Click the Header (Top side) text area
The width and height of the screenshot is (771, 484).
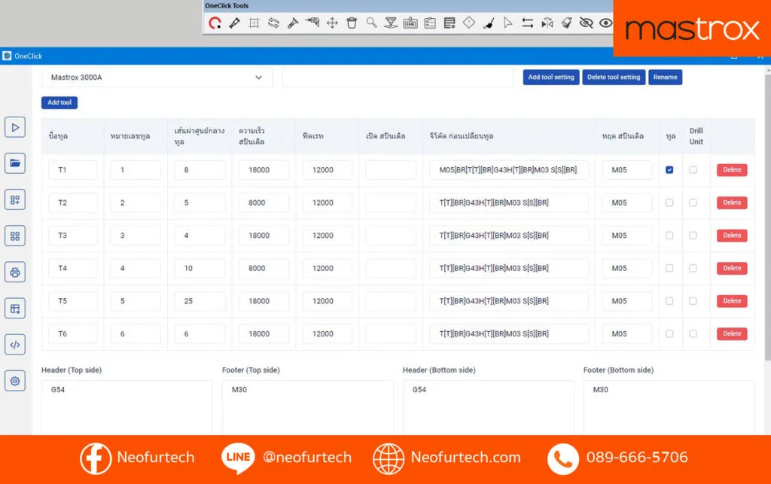click(x=126, y=407)
